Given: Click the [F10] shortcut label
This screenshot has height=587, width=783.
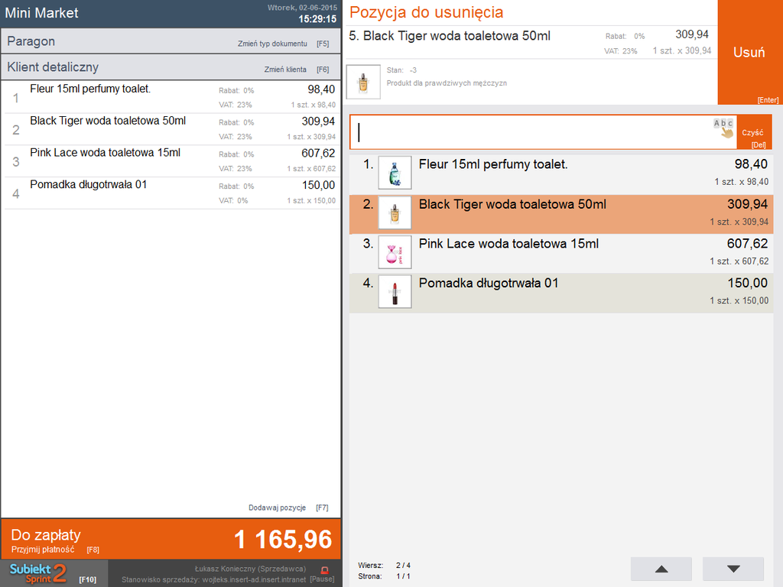Looking at the screenshot, I should (x=87, y=579).
